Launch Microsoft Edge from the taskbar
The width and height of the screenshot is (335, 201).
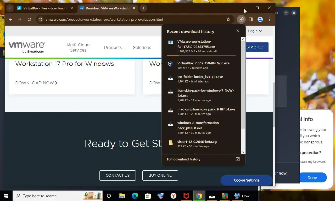point(135,196)
